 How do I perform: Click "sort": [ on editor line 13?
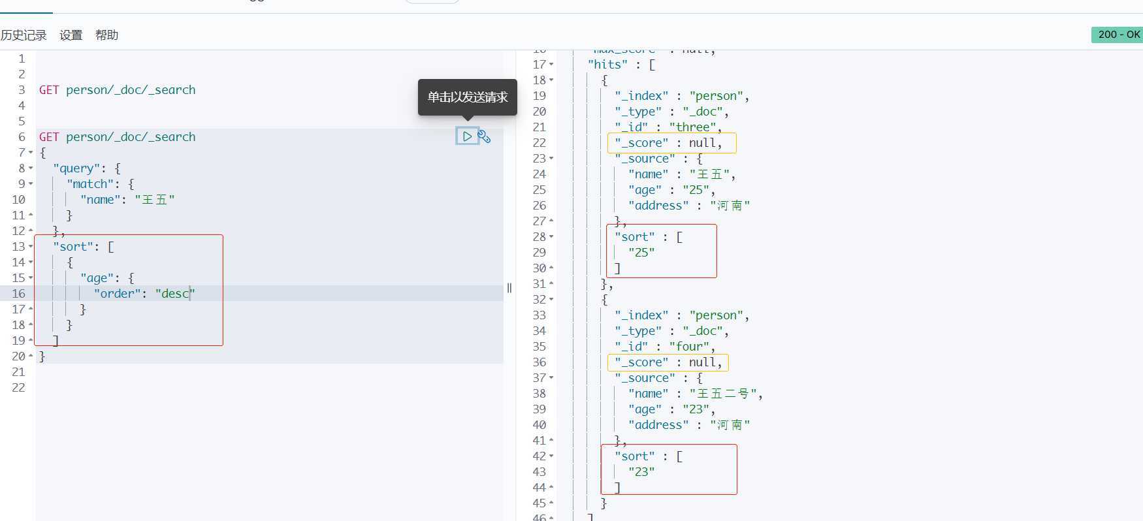[x=84, y=247]
